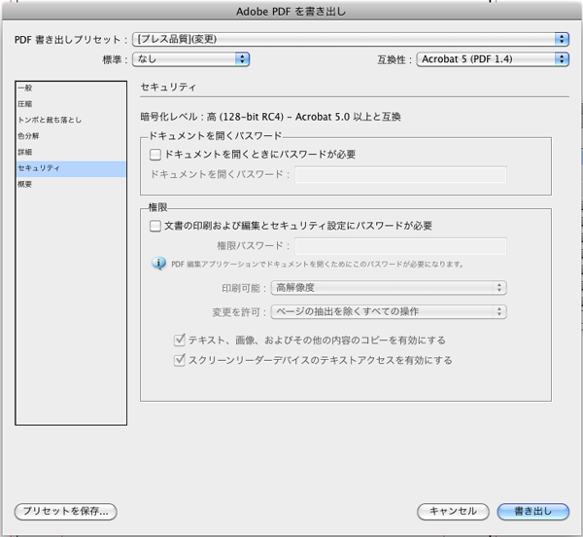The image size is (583, 537).
Task: Toggle スクリーンリーダーデバイス text access checkbox
Action: [x=180, y=360]
